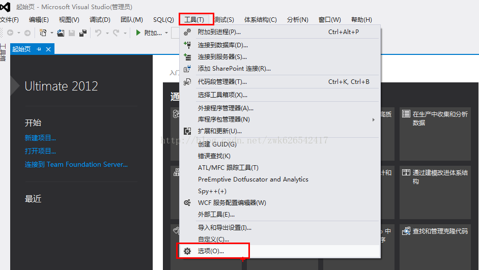Click the 在生产中收集和分析数据 tile icon
The width and height of the screenshot is (479, 270).
(x=406, y=114)
